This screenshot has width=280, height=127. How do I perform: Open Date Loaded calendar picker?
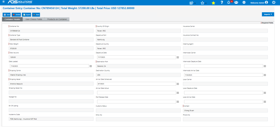pyautogui.click(x=91, y=66)
